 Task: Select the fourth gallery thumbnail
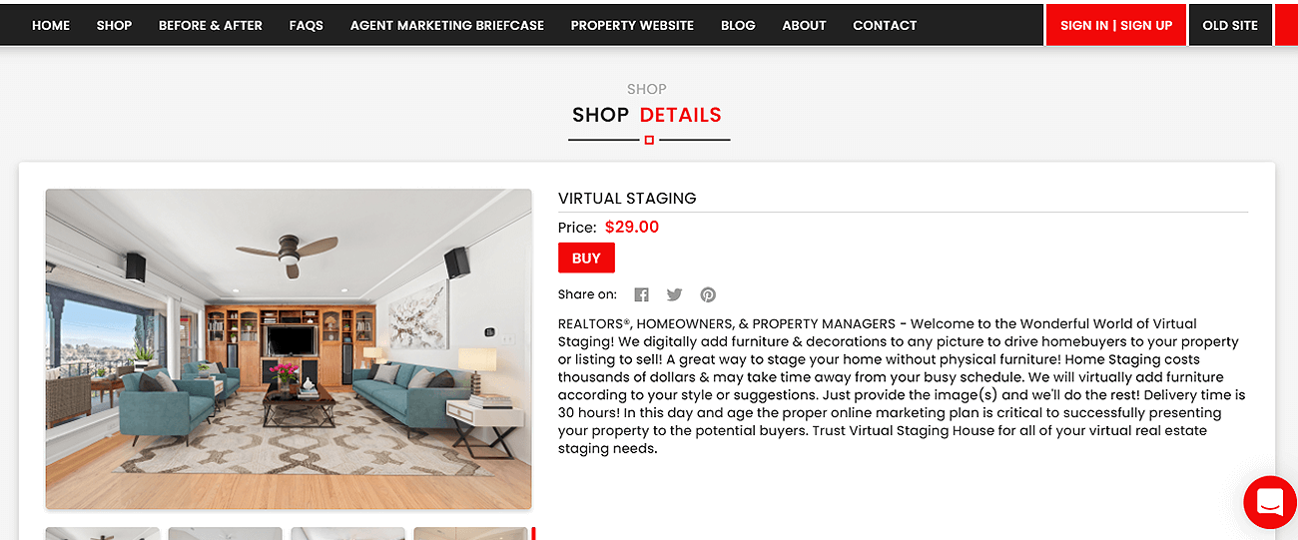470,534
